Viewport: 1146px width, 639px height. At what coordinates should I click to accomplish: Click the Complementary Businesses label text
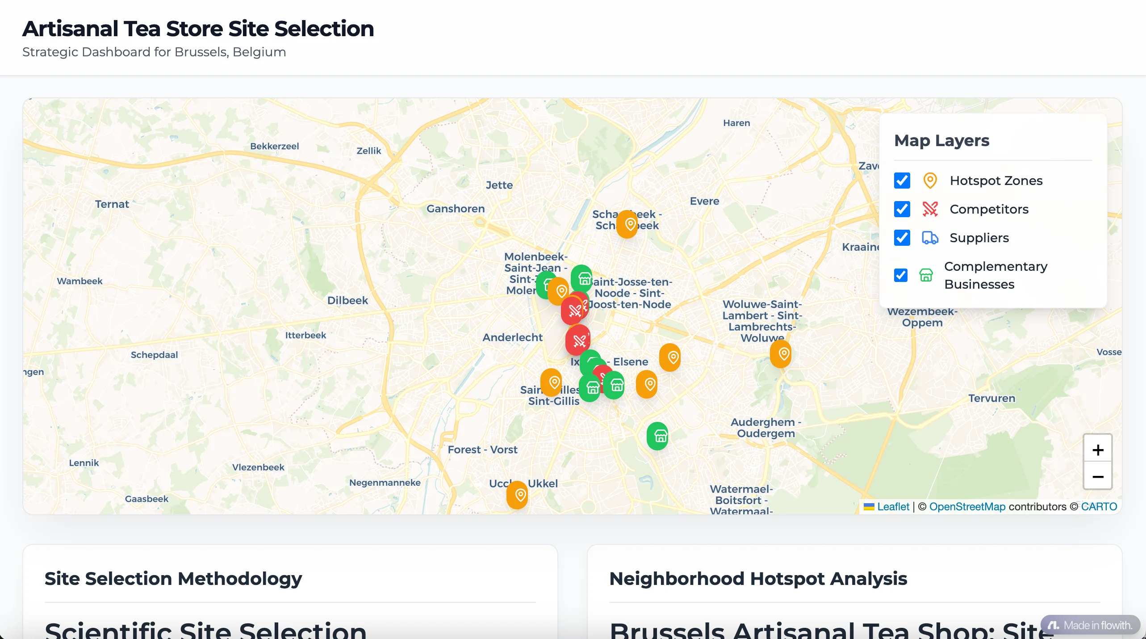[x=995, y=275]
